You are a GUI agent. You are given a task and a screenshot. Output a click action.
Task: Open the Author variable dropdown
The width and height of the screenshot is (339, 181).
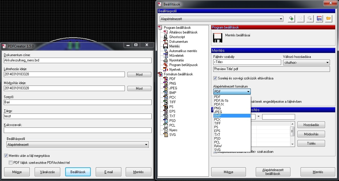click(x=306, y=63)
